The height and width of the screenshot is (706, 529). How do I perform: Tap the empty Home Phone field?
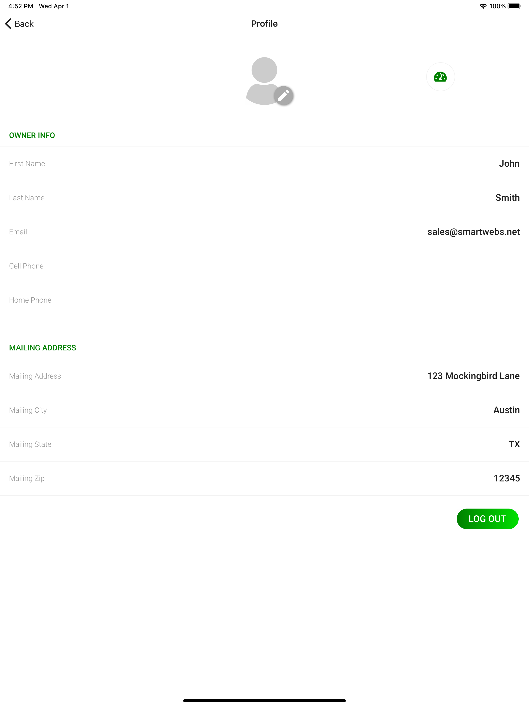pyautogui.click(x=264, y=300)
